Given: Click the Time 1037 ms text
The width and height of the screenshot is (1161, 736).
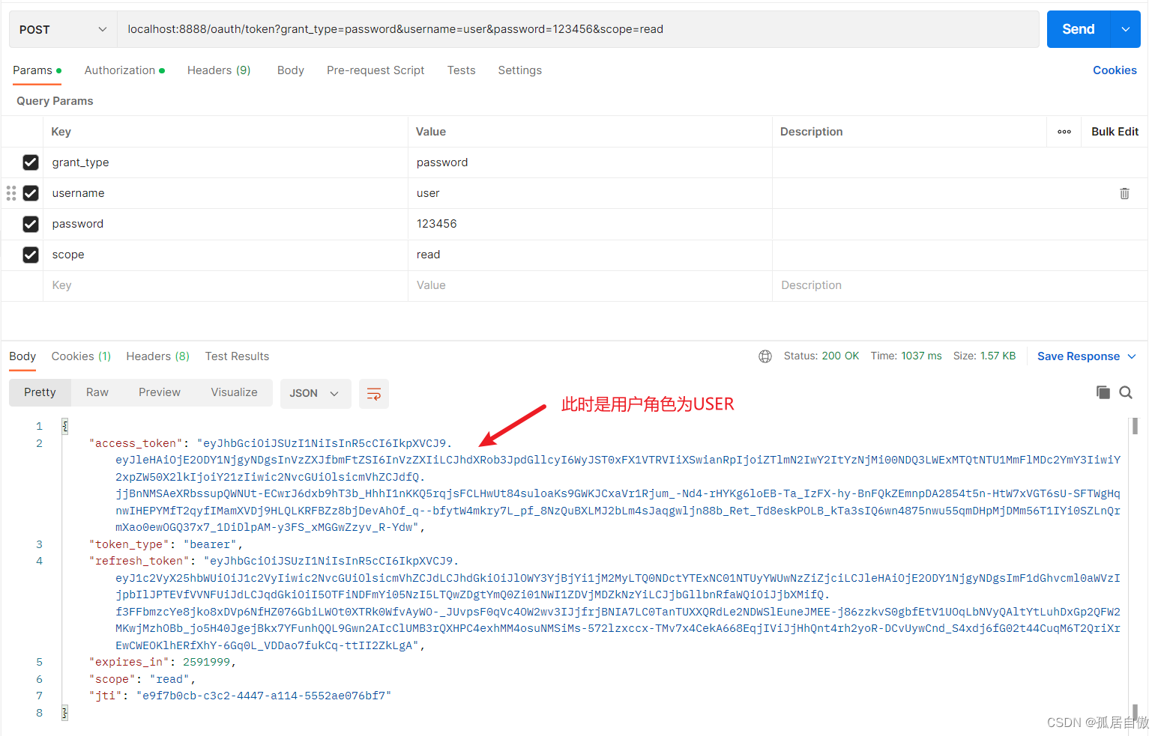Looking at the screenshot, I should pyautogui.click(x=906, y=356).
